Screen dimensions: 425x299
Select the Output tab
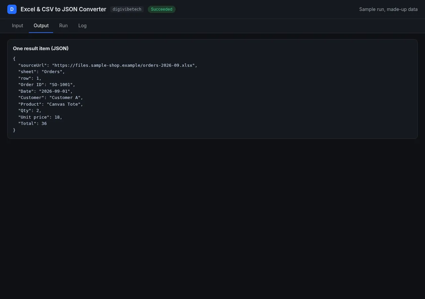click(x=41, y=26)
